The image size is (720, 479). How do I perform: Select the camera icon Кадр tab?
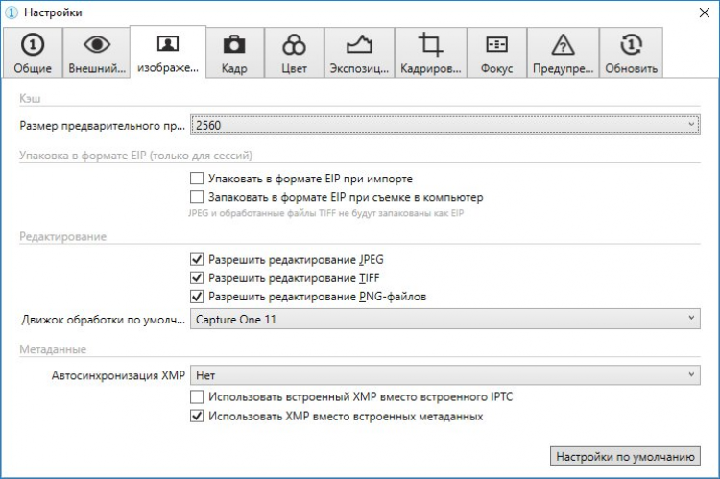pyautogui.click(x=233, y=44)
